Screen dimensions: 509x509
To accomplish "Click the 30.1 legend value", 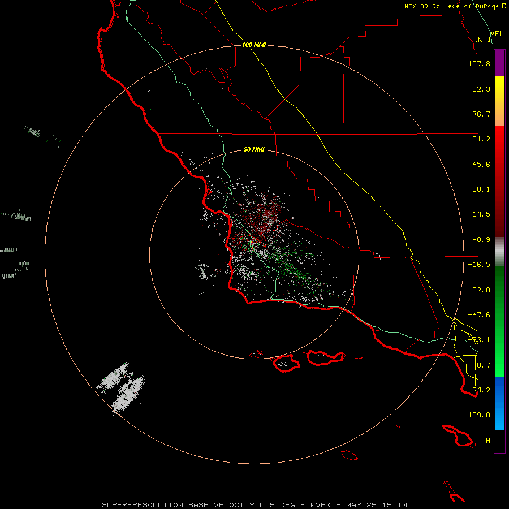I will (x=481, y=189).
